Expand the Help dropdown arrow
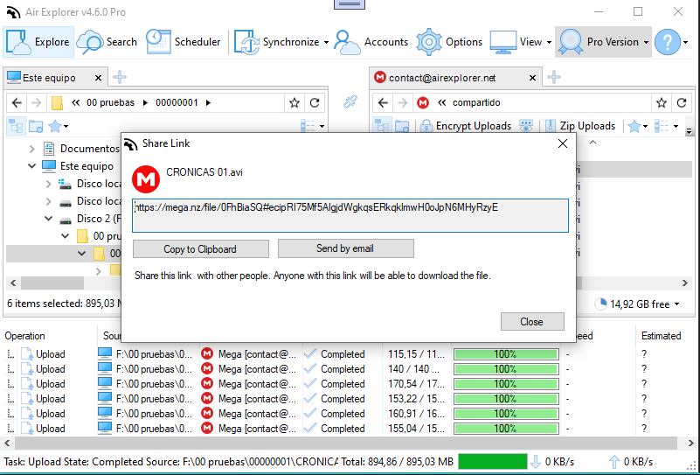This screenshot has height=475, width=700. 686,43
